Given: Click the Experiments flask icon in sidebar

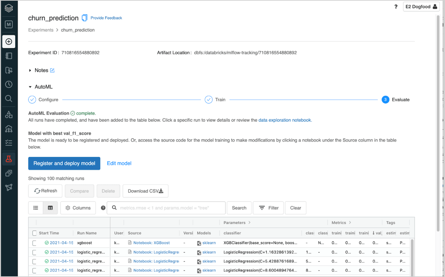Looking at the screenshot, I should pos(9,159).
